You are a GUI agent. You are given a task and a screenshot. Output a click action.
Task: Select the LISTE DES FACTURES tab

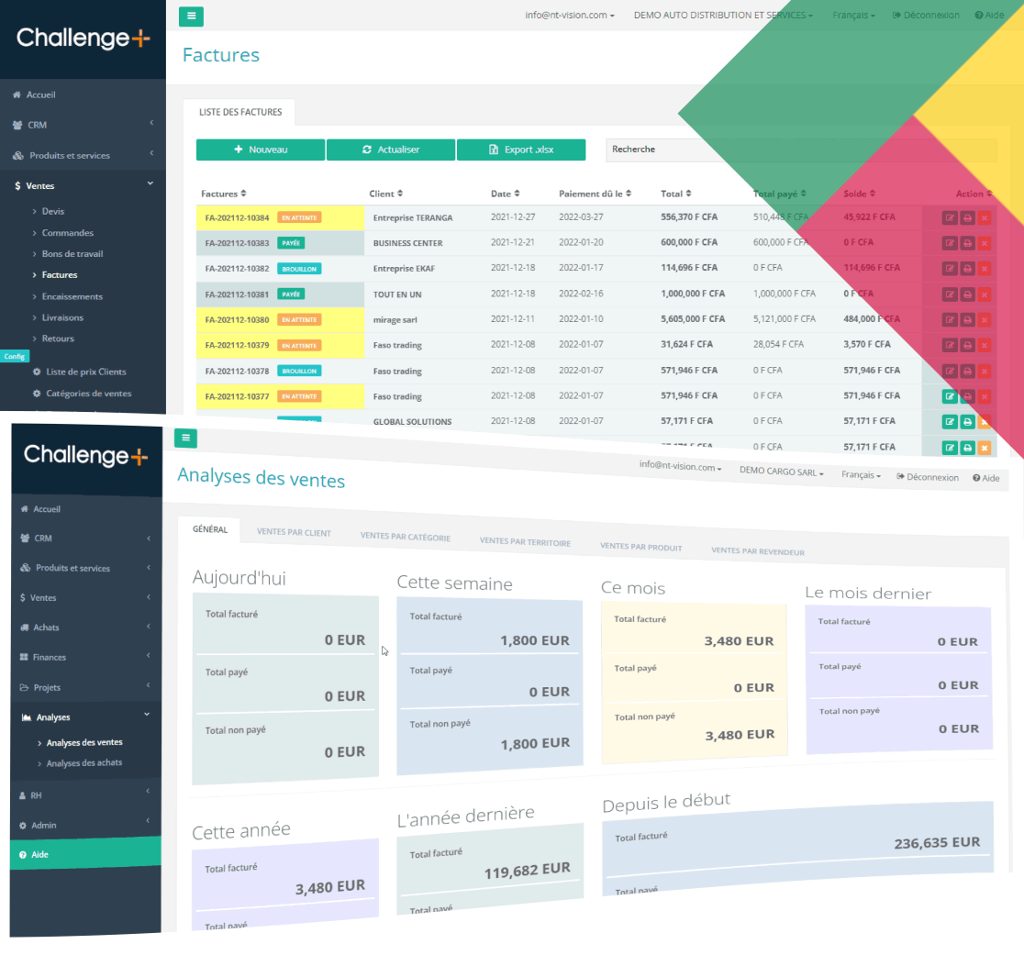point(240,112)
